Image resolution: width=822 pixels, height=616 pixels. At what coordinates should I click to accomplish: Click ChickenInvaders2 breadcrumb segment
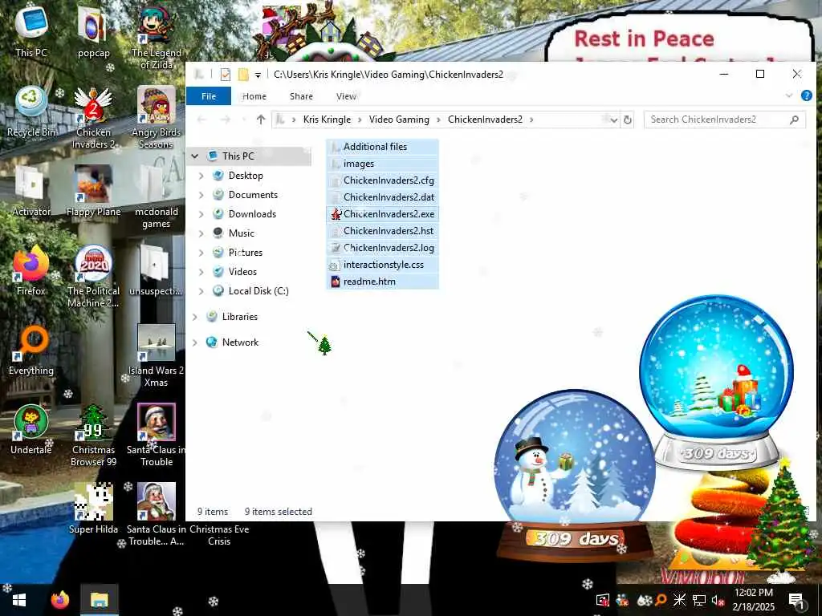pos(485,120)
